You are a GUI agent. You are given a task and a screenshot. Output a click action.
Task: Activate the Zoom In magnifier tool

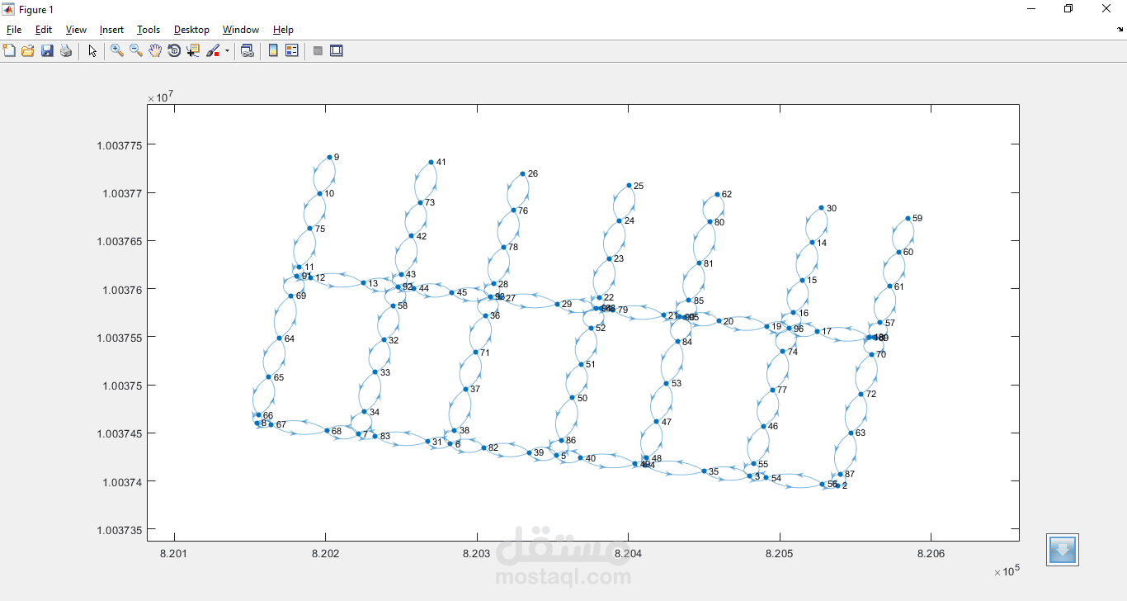pyautogui.click(x=117, y=50)
